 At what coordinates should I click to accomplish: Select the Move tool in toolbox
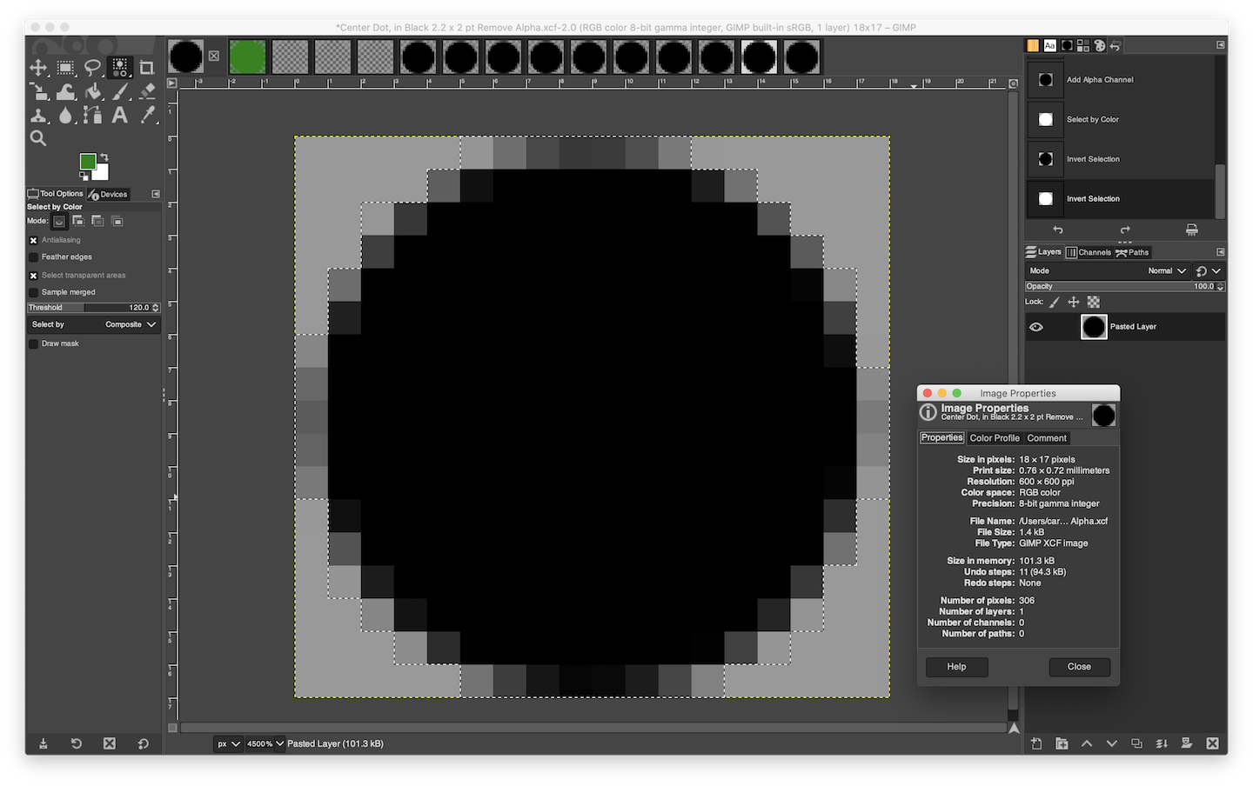click(x=38, y=68)
